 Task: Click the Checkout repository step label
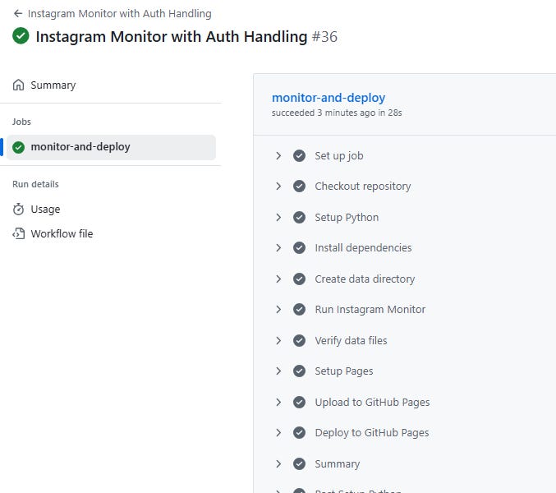363,187
